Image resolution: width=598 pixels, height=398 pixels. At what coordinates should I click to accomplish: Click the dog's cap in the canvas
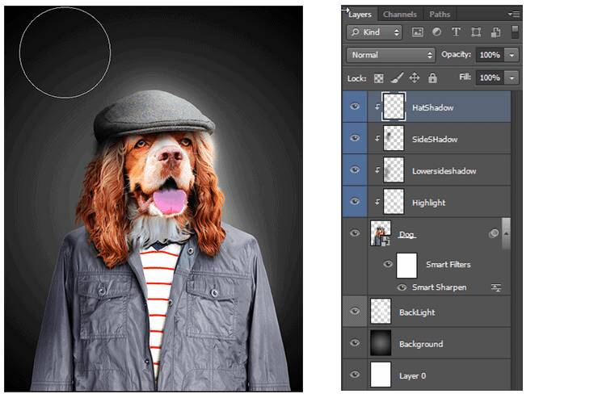(x=154, y=115)
